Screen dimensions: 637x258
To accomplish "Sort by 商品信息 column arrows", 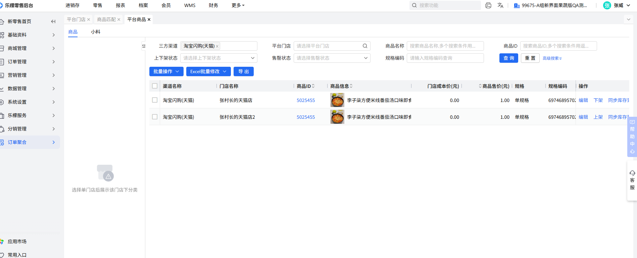I will pyautogui.click(x=351, y=86).
